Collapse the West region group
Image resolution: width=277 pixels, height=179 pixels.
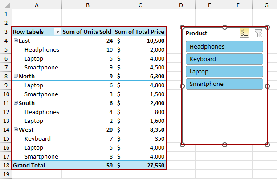click(x=16, y=130)
